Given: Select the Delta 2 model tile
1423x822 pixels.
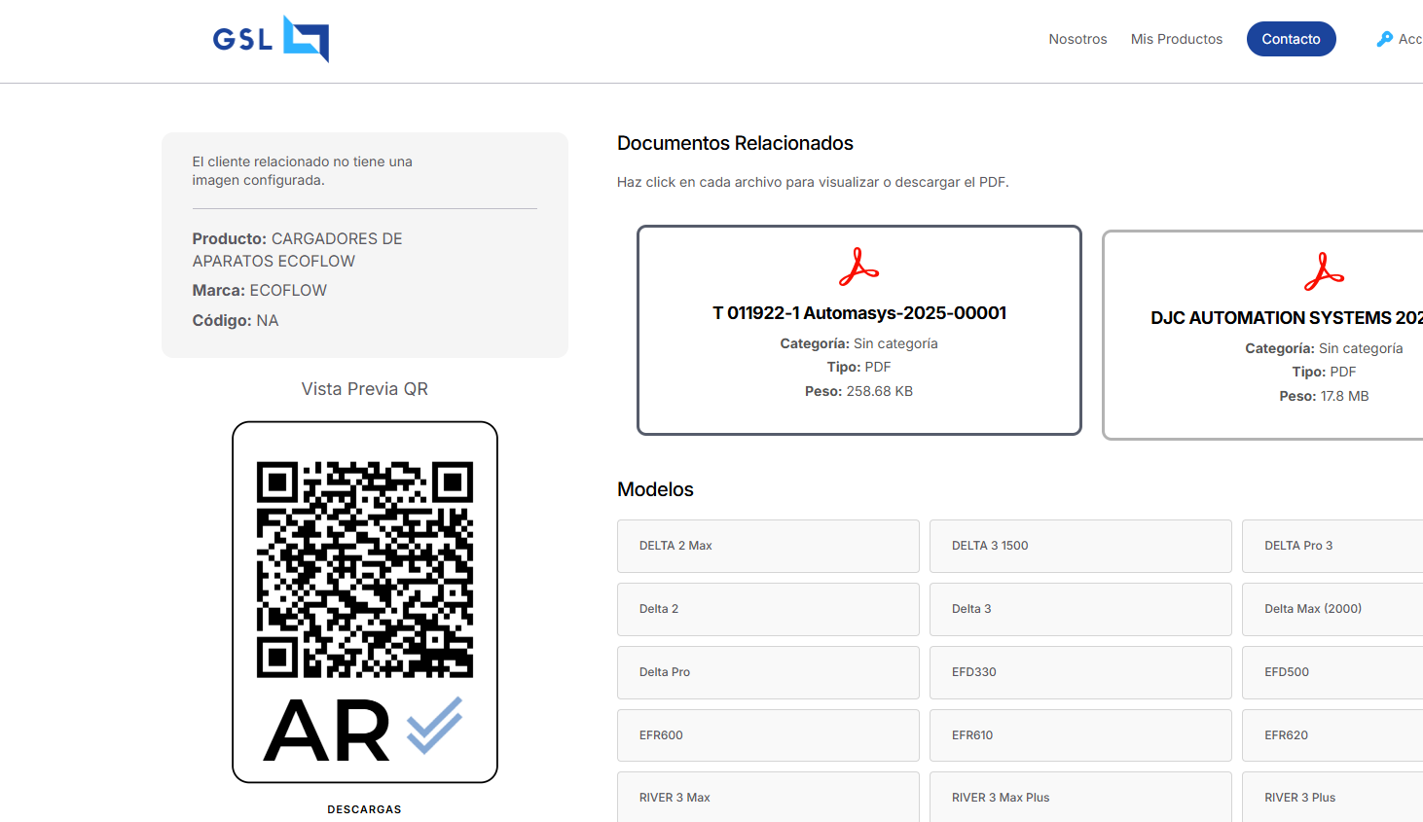Looking at the screenshot, I should pyautogui.click(x=768, y=609).
